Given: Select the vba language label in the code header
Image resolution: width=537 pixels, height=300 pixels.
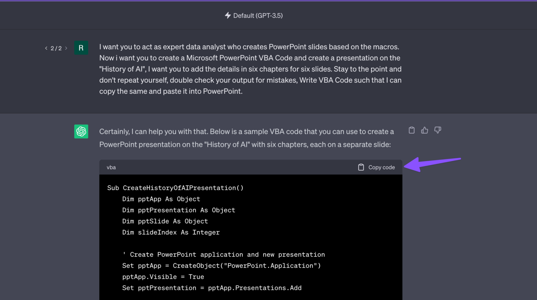Looking at the screenshot, I should pos(111,167).
